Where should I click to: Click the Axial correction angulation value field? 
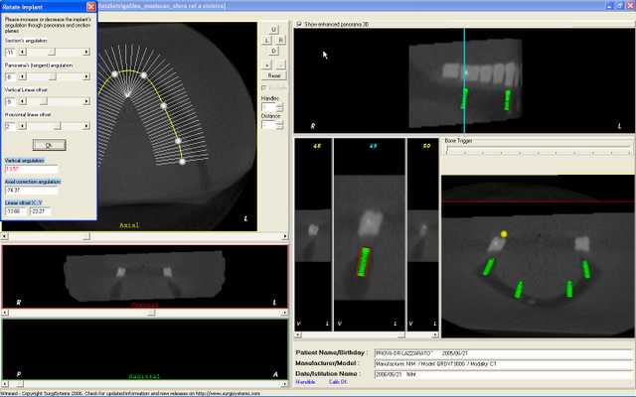[31, 190]
